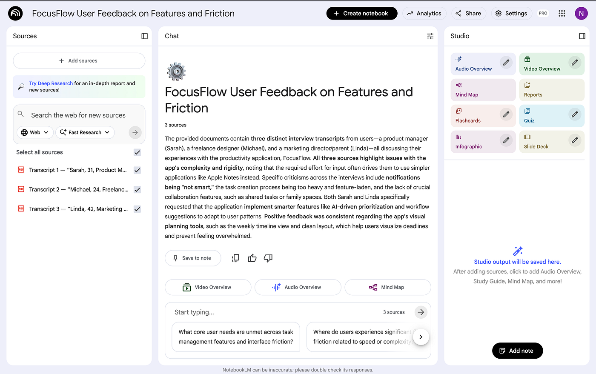Viewport: 596px width, 374px height.
Task: Open the Google apps grid
Action: tap(562, 13)
